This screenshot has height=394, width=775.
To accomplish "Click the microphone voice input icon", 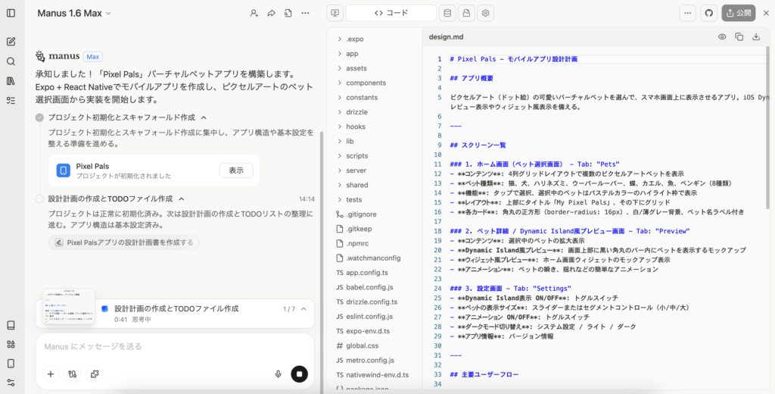I will pyautogui.click(x=279, y=374).
